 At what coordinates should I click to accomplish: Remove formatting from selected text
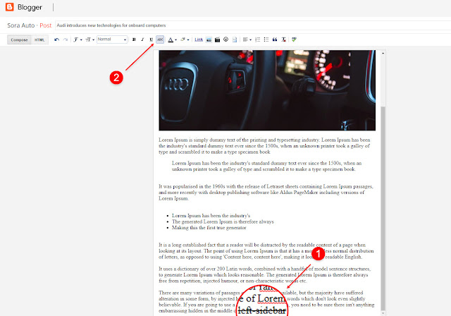point(284,39)
